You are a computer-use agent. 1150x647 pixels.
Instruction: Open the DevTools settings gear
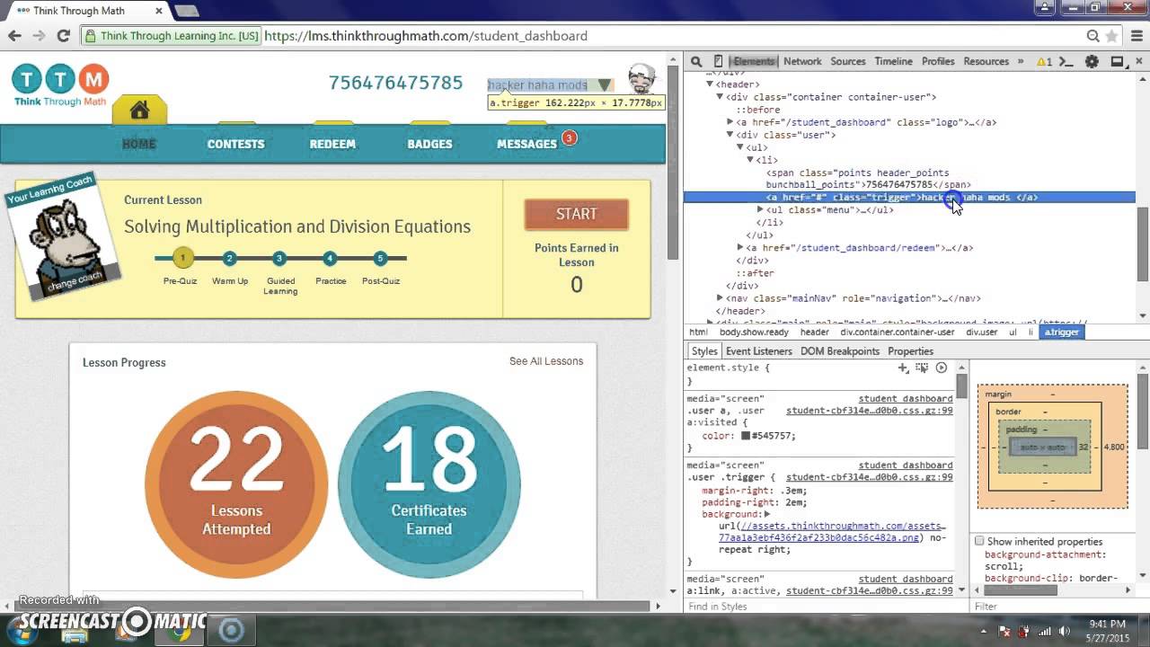tap(1092, 62)
